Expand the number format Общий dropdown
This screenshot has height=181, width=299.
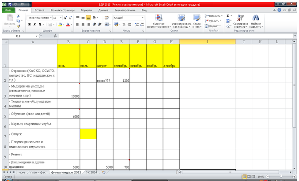coord(143,18)
